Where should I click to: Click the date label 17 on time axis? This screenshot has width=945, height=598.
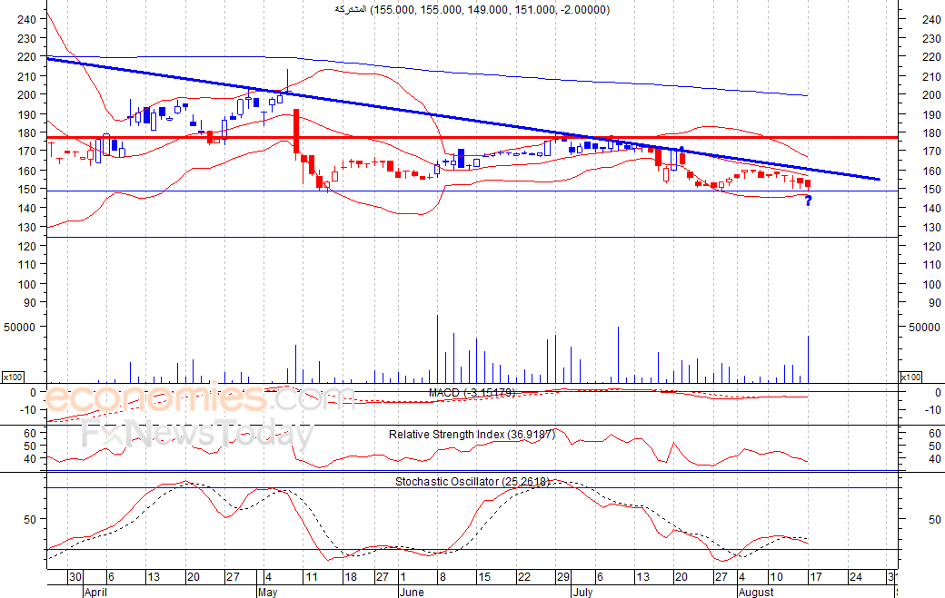815,577
